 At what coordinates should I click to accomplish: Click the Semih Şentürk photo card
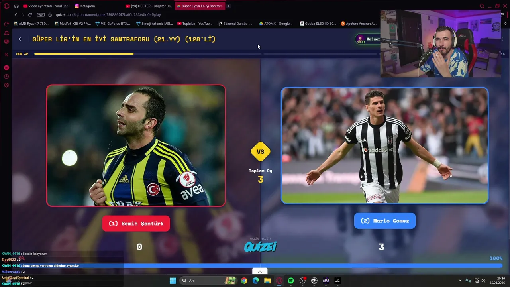coord(136,145)
